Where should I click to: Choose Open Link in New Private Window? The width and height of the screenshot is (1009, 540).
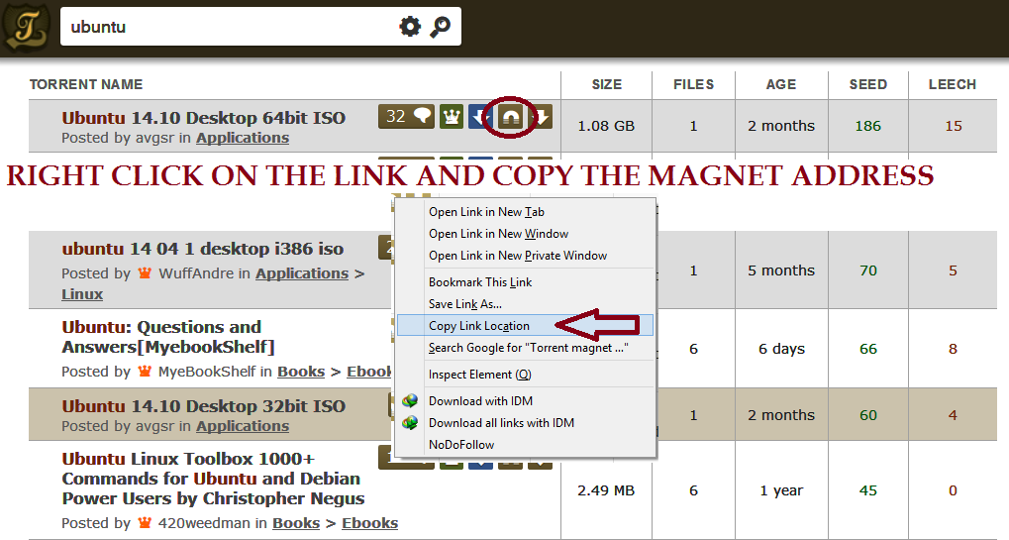[x=518, y=256]
